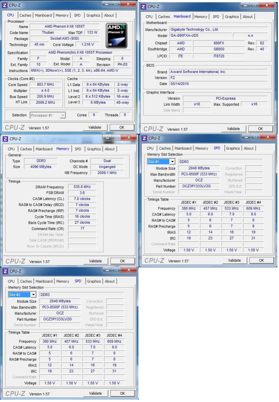Click the HT Link value 2009.2 MHz
Screen dimensions: 279x402
point(45,102)
